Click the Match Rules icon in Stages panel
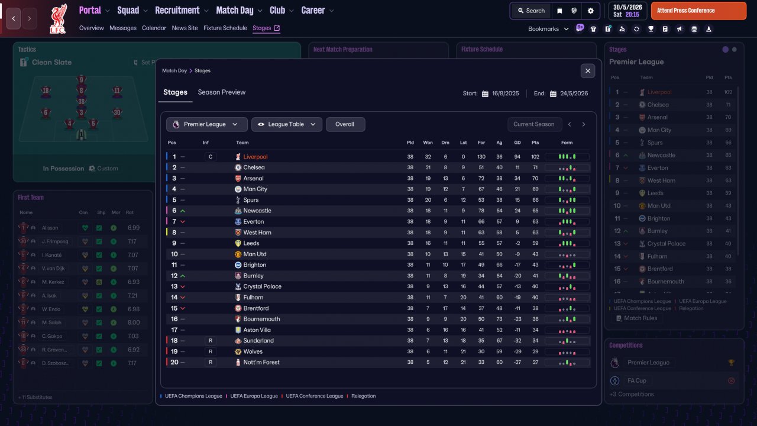This screenshot has width=757, height=426. (x=618, y=318)
